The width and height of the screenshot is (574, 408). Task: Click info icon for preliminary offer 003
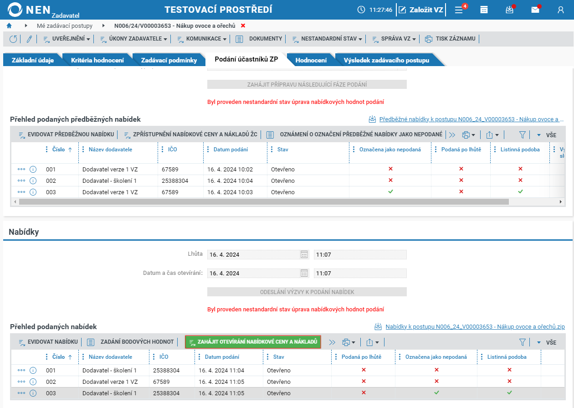tap(33, 192)
